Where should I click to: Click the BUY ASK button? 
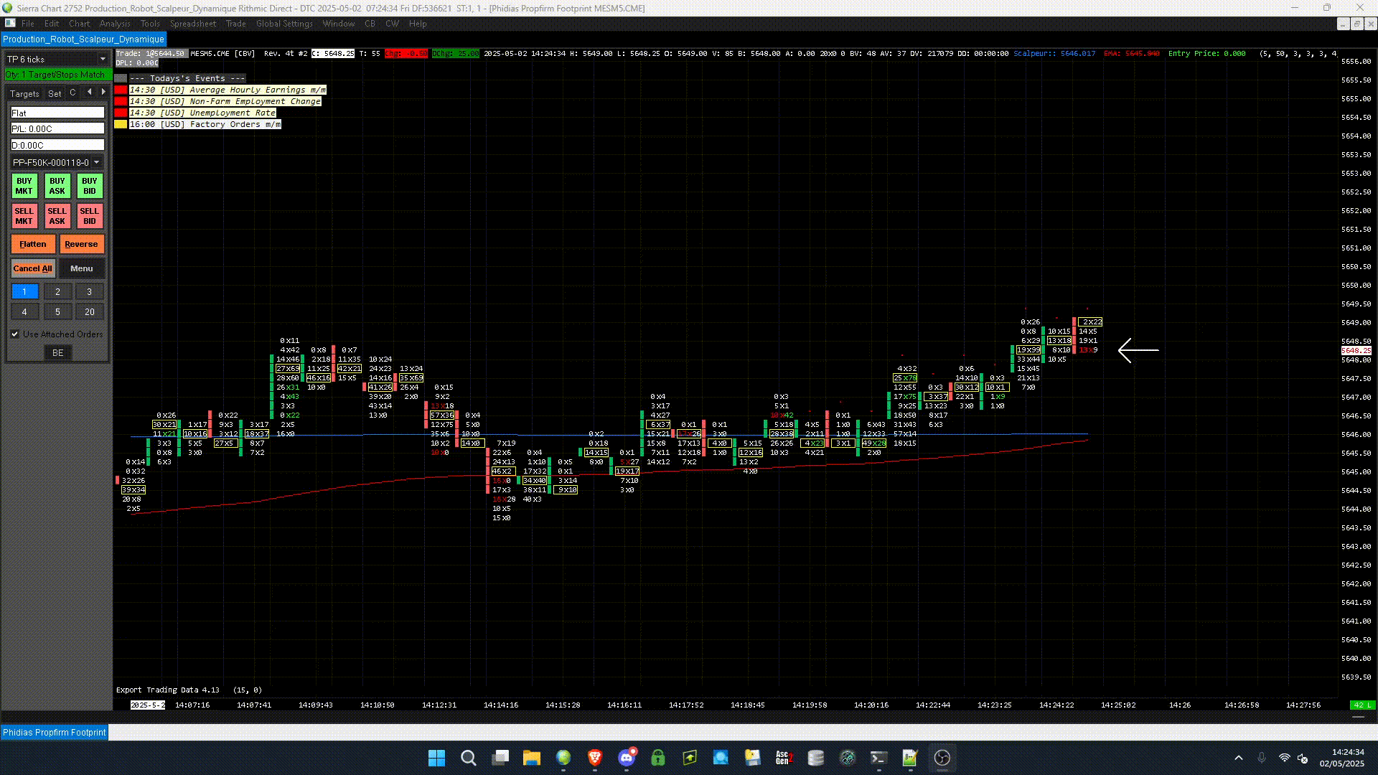(57, 186)
